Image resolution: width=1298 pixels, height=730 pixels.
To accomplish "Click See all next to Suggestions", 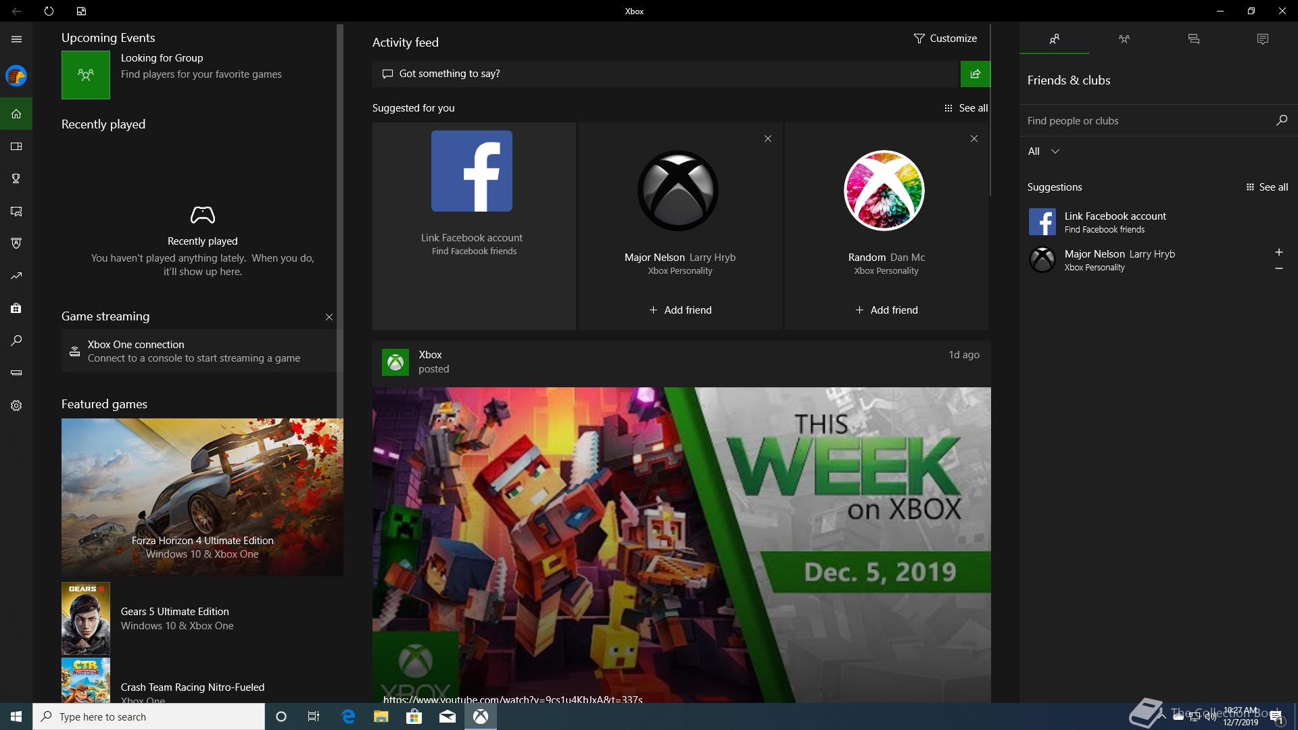I will click(1267, 187).
